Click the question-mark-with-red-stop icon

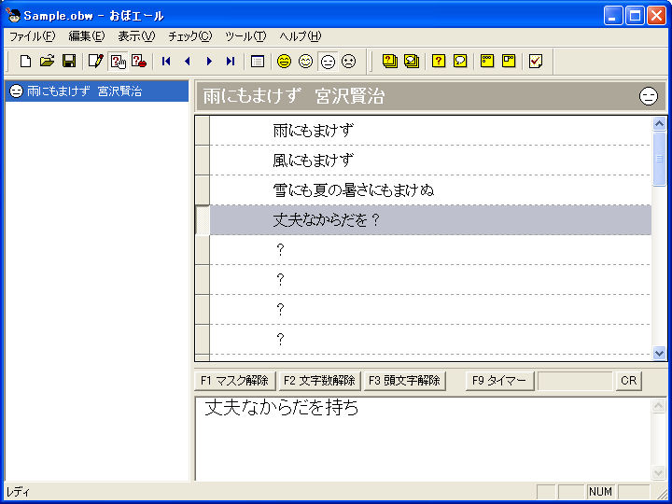pos(139,62)
